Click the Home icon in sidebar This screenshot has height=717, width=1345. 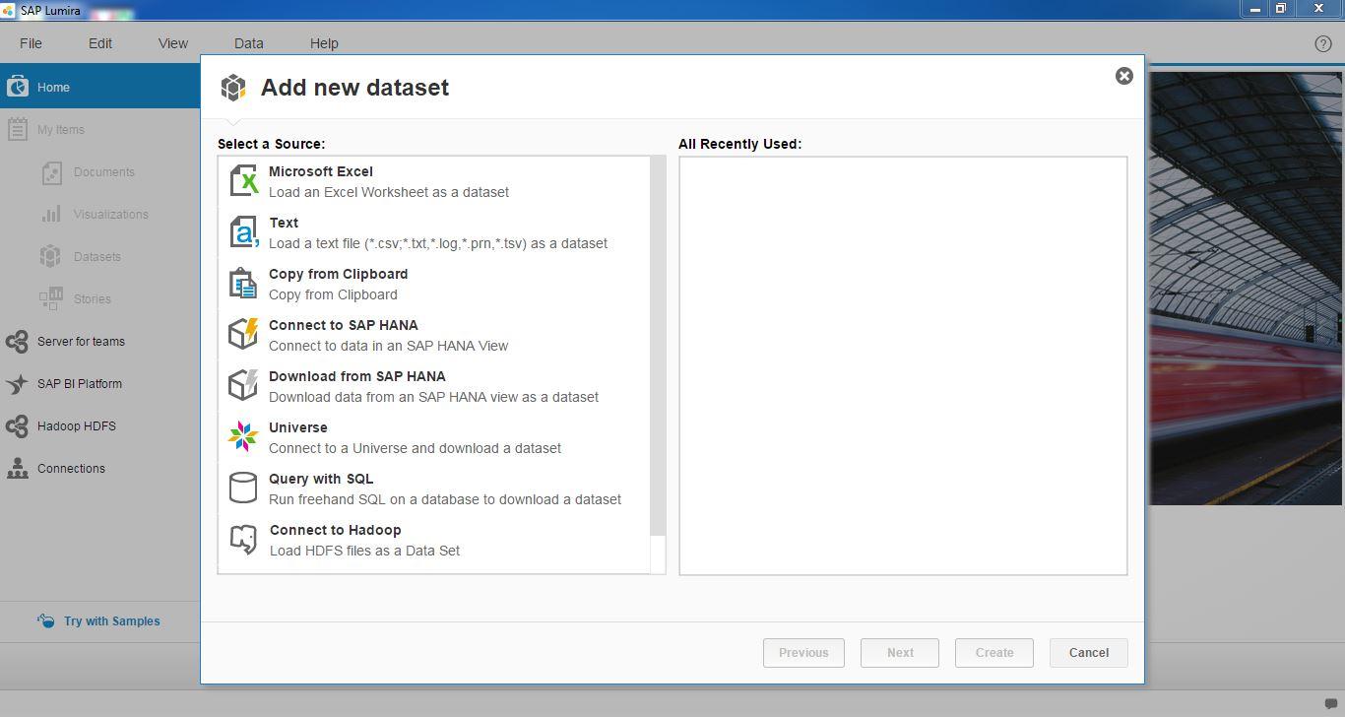pyautogui.click(x=17, y=87)
